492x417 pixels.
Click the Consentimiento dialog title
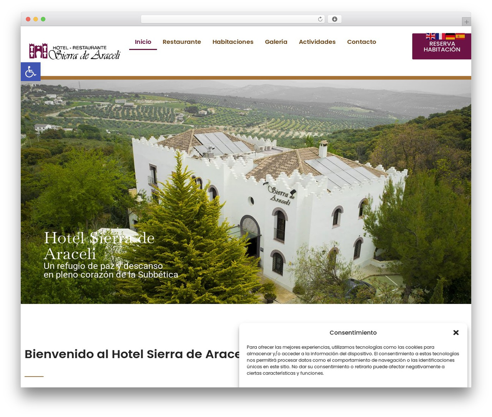(353, 333)
